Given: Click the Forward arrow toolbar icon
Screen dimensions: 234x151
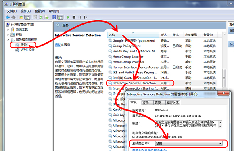Looking at the screenshot, I should pos(13,17).
